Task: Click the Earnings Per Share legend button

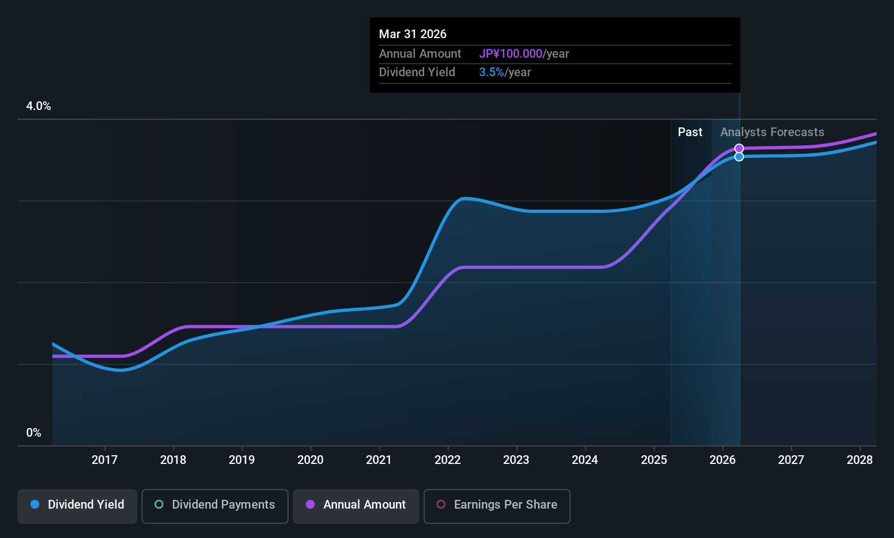Action: click(497, 506)
